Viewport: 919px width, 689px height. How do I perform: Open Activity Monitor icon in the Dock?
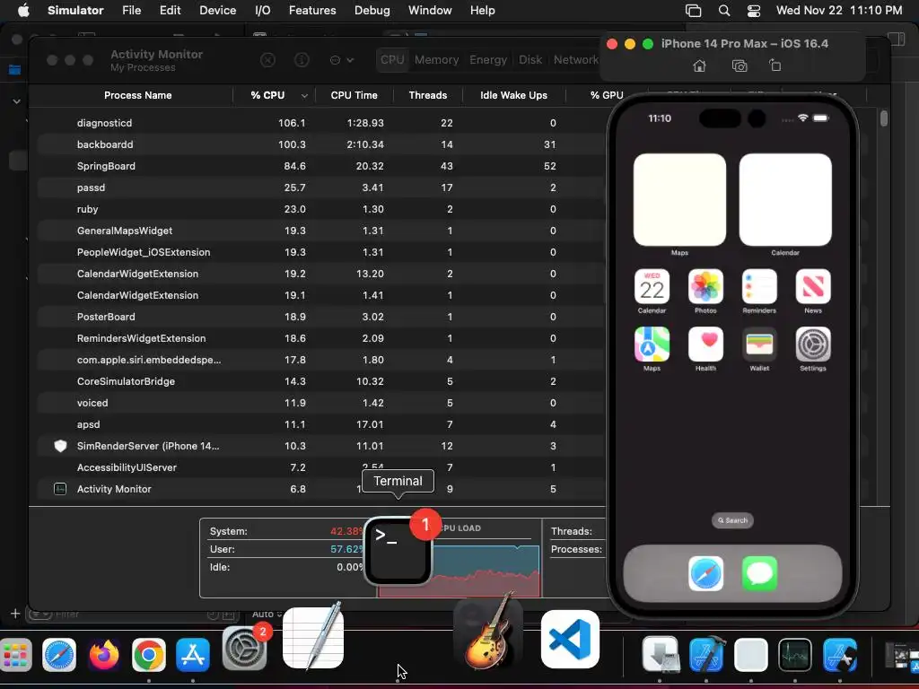(x=795, y=654)
